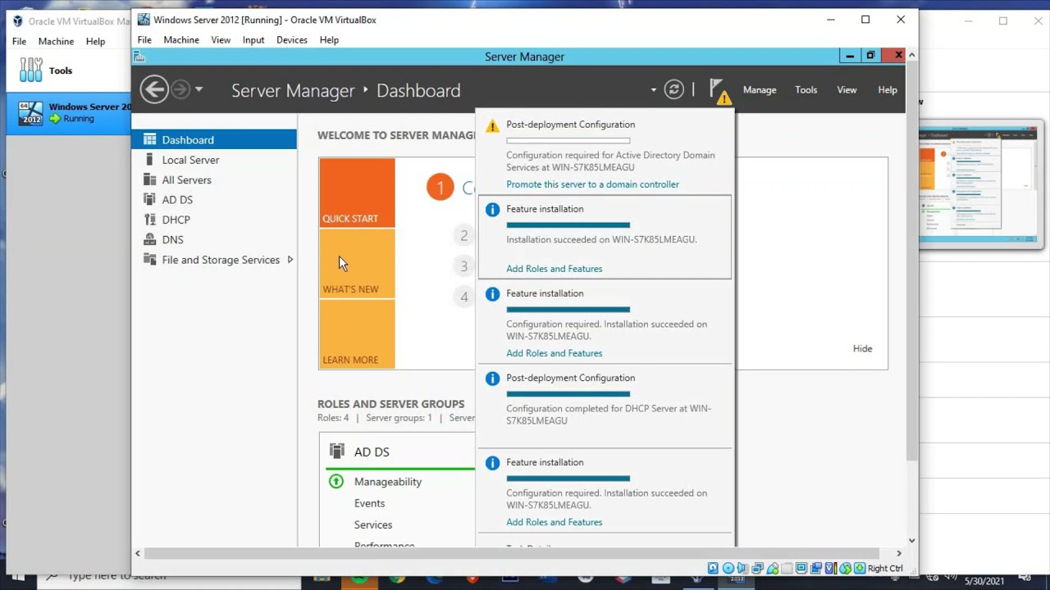Open File and Storage Services
Viewport: 1050px width, 590px height.
221,260
